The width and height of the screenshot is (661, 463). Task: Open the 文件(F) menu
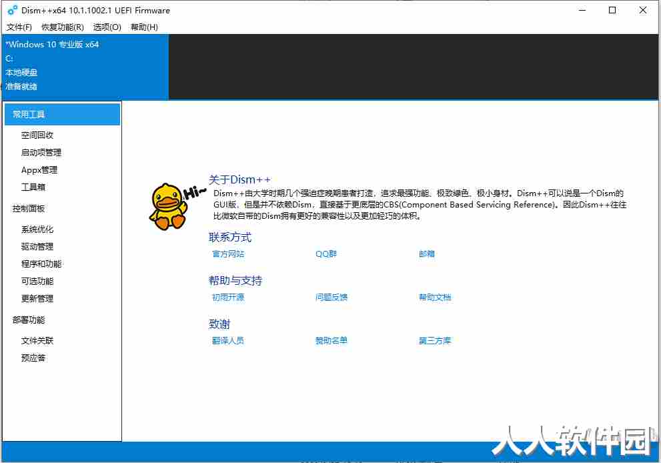(x=19, y=27)
